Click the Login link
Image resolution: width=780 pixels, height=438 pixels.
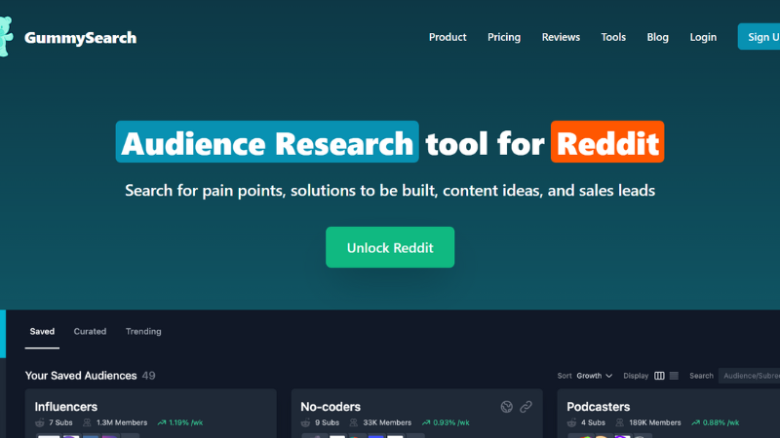point(703,37)
